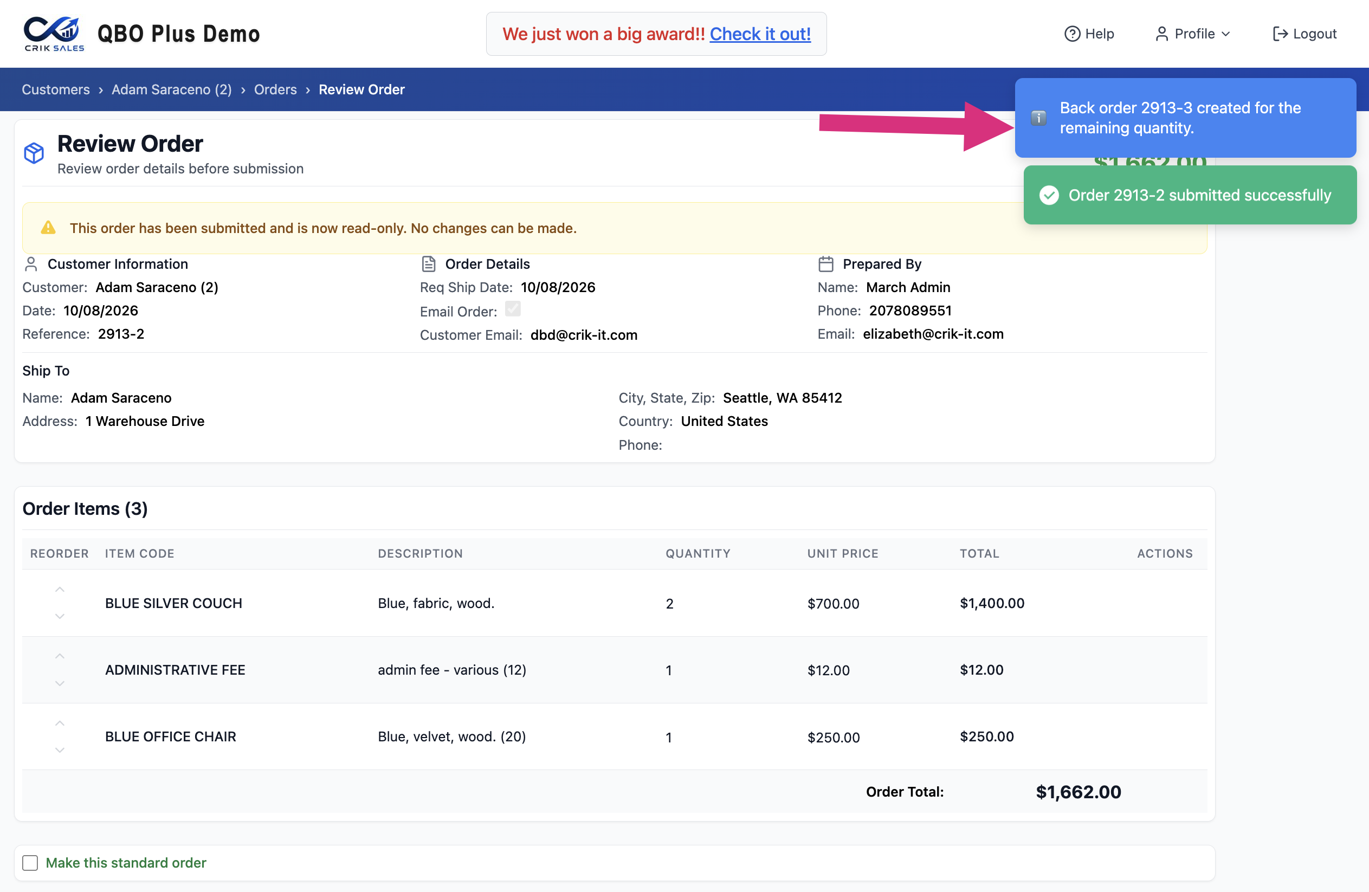Click the CRIK Sales logo
Viewport: 1369px width, 892px height.
[54, 34]
